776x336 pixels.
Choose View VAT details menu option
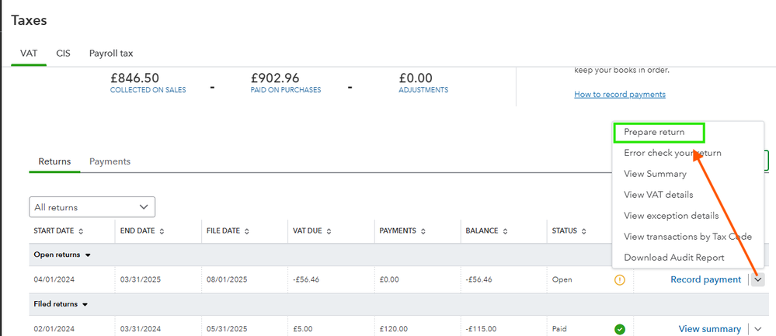tap(658, 195)
